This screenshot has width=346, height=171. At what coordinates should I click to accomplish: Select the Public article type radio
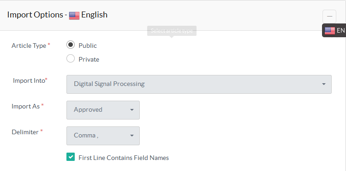pyautogui.click(x=71, y=45)
